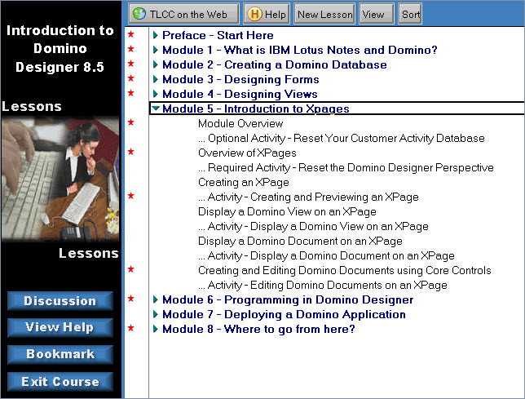Click red star beside Module 8

coord(131,328)
